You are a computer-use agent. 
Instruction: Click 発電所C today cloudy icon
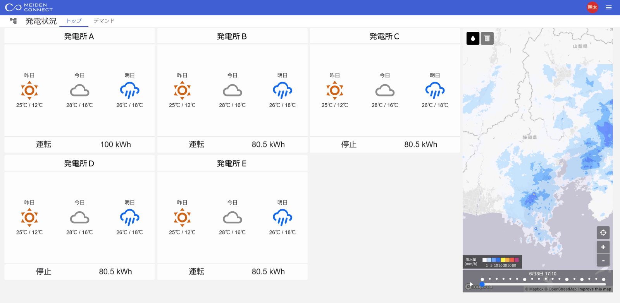pyautogui.click(x=385, y=91)
